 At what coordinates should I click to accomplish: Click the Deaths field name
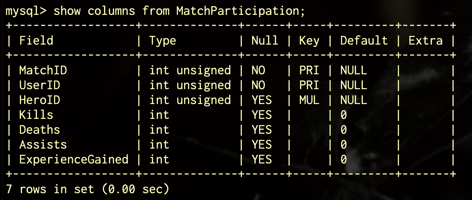[39, 130]
